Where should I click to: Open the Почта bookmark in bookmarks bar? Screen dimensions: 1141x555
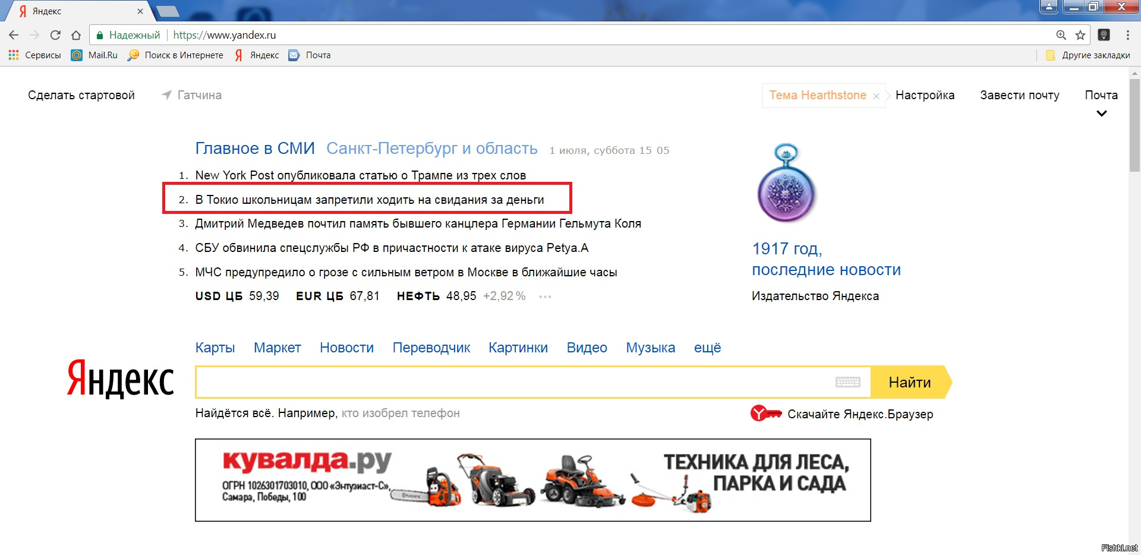[310, 55]
